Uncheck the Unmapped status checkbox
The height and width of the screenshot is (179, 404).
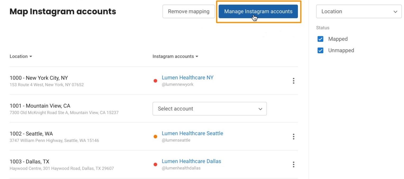(320, 50)
